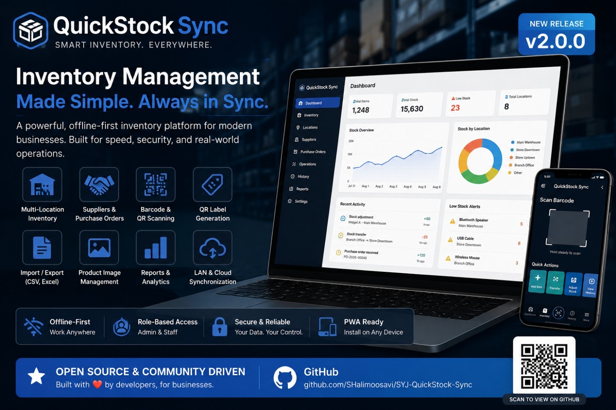
Task: Click the Store Uptown legend dot
Action: (511, 157)
